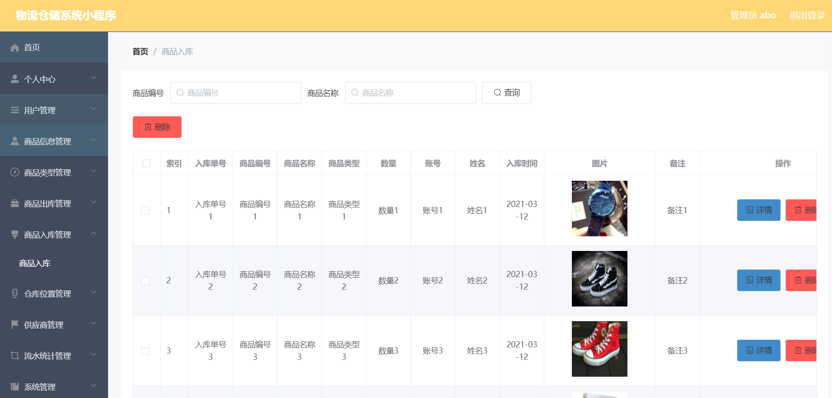Click the red 删除 batch delete button

pos(157,127)
